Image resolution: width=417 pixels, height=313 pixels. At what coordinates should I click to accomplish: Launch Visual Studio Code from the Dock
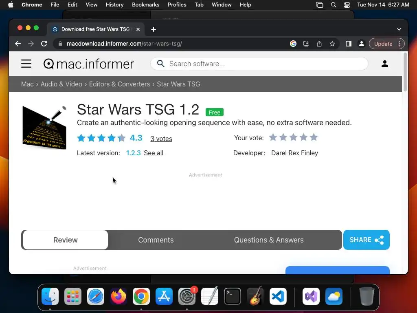pos(278,296)
